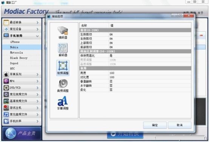Toggle the 保持宽高比 value

click(x=150, y=56)
